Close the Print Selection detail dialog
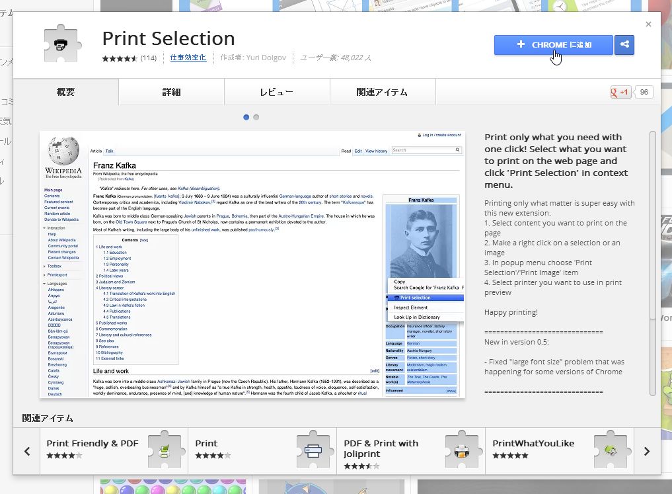 648,24
